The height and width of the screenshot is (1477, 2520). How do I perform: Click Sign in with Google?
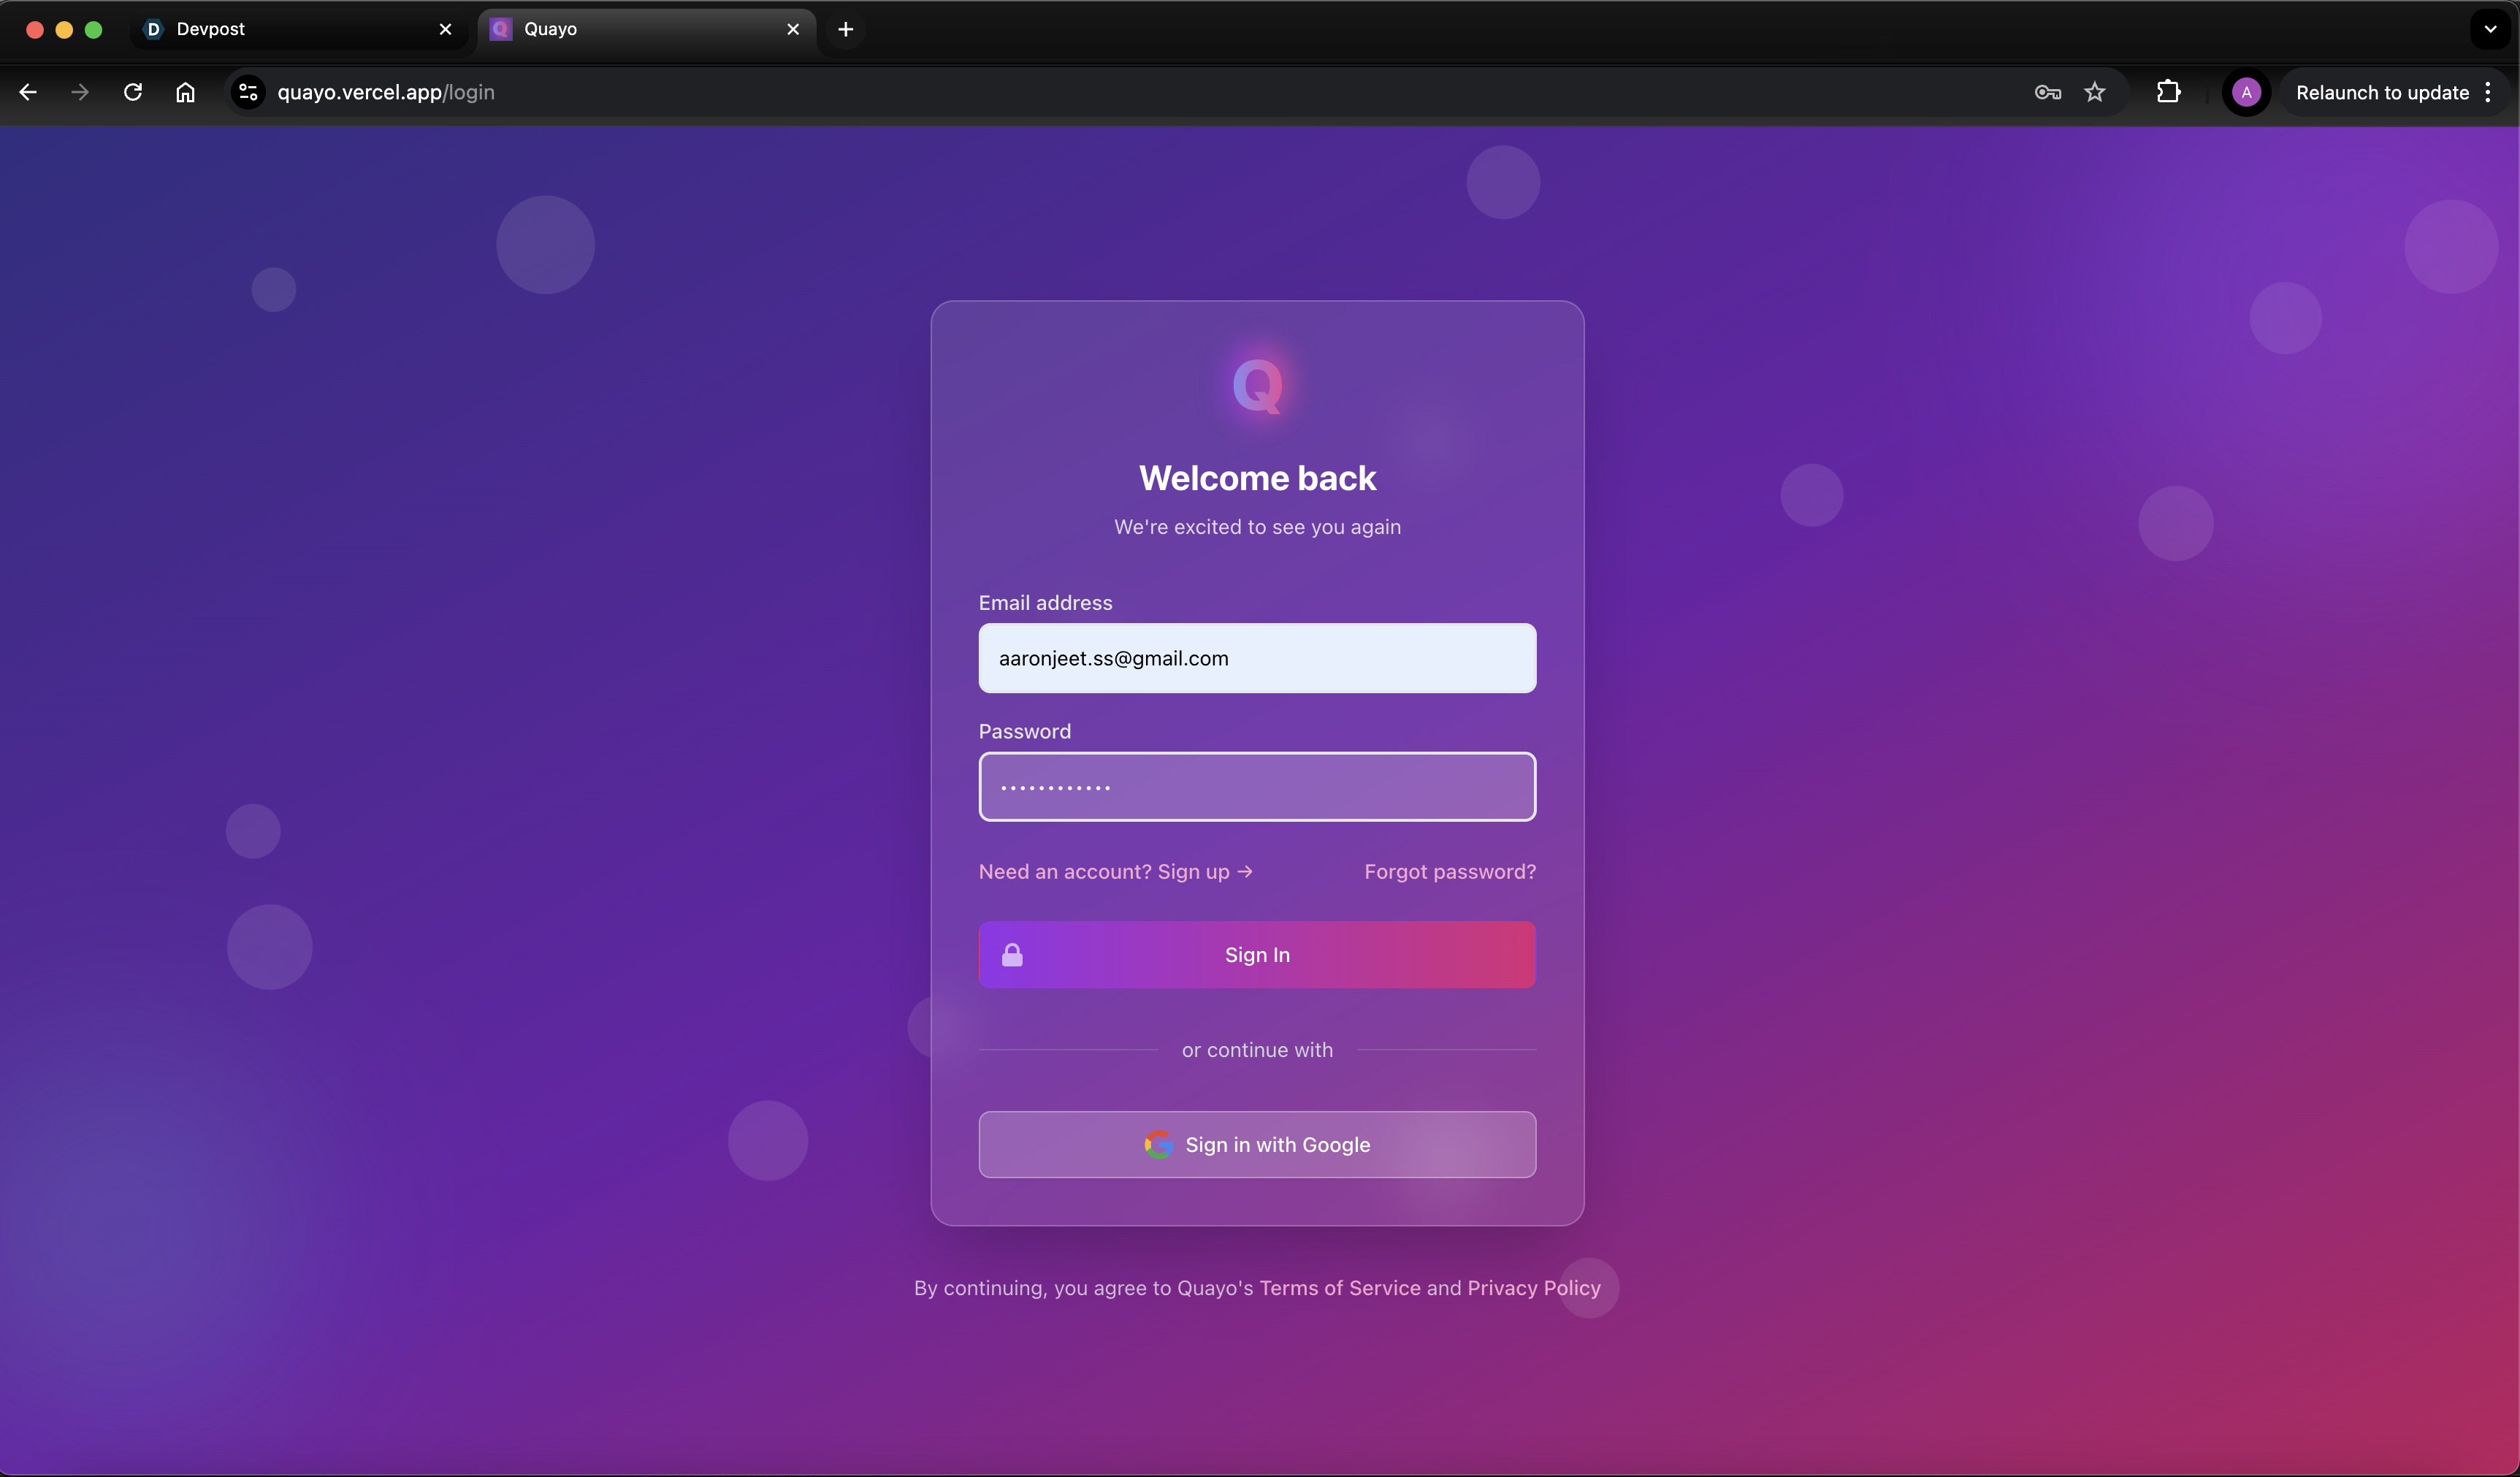tap(1257, 1144)
